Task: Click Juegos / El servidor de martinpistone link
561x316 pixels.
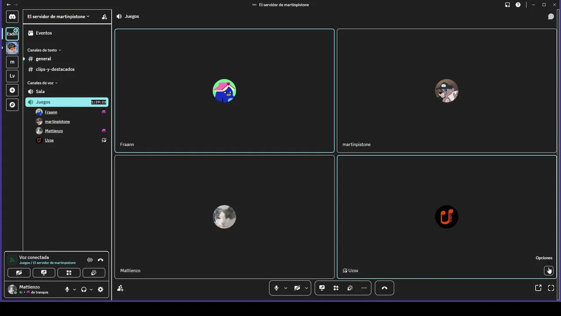Action: [47, 263]
